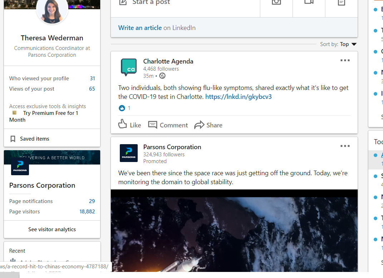The height and width of the screenshot is (278, 383).
Task: Click See visitor analytics
Action: tap(52, 229)
